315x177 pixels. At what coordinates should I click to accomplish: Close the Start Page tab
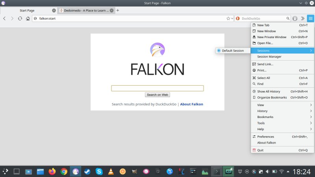pos(54,11)
